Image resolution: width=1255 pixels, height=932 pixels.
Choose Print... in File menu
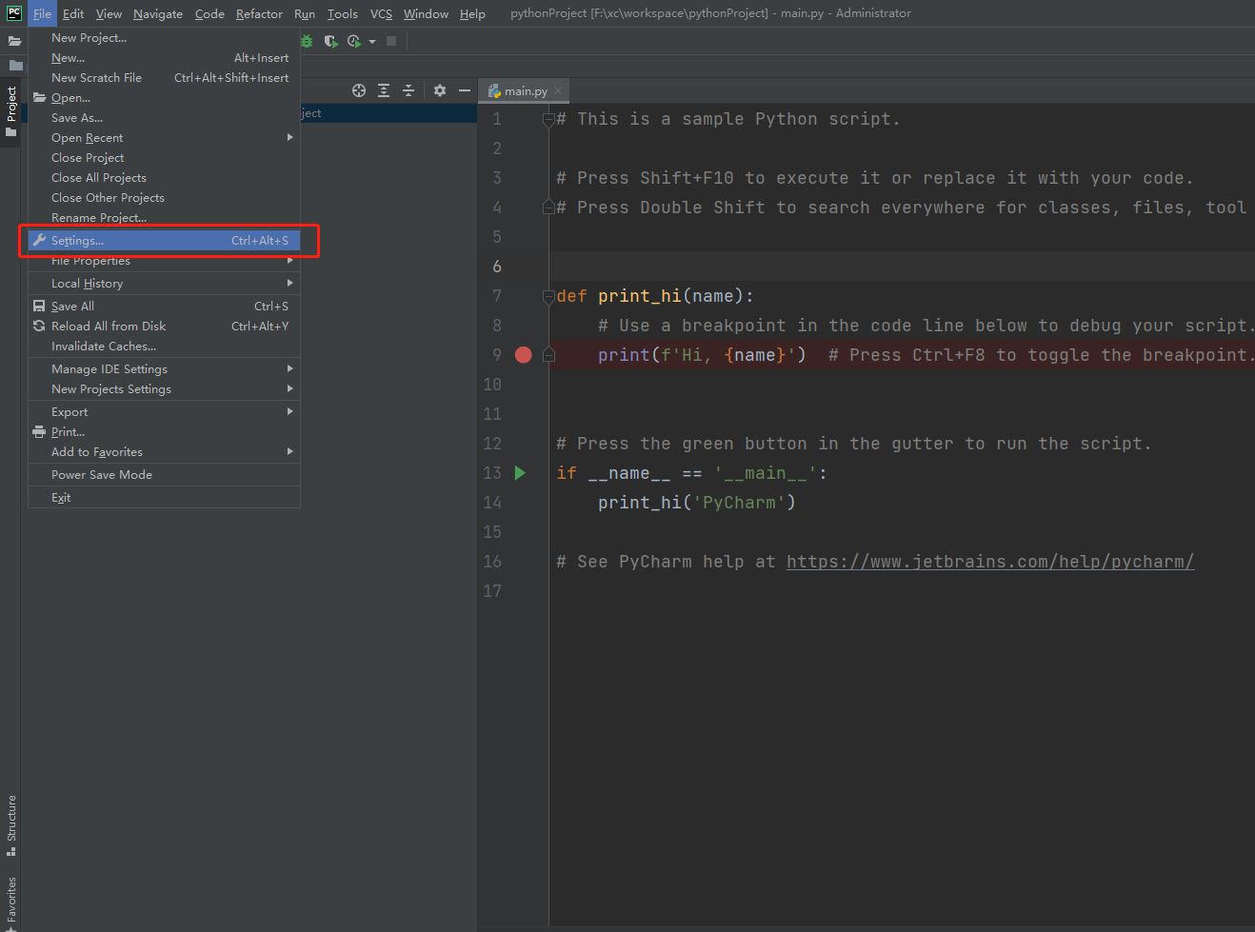165,432
